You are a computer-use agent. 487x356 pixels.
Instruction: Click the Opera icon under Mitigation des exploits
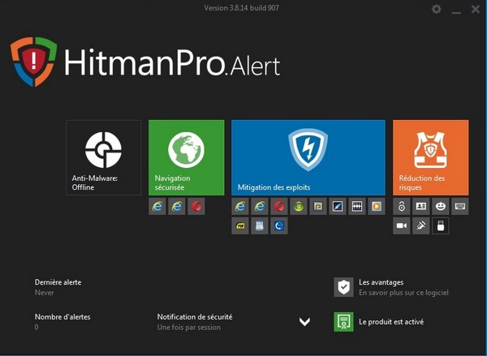(x=279, y=207)
